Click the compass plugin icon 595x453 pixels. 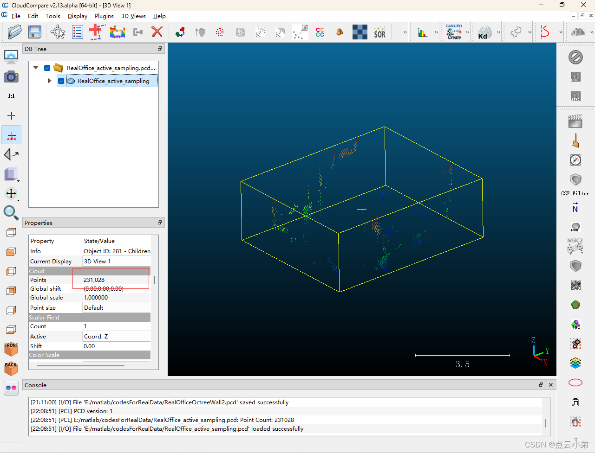[575, 160]
